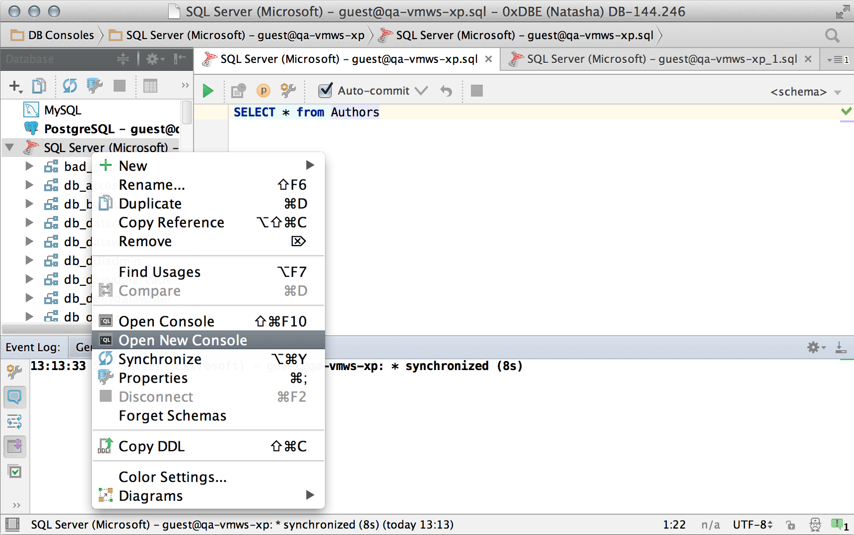This screenshot has height=535, width=854.
Task: Expand hidden Event Log sidebar tools chevron
Action: point(16,505)
